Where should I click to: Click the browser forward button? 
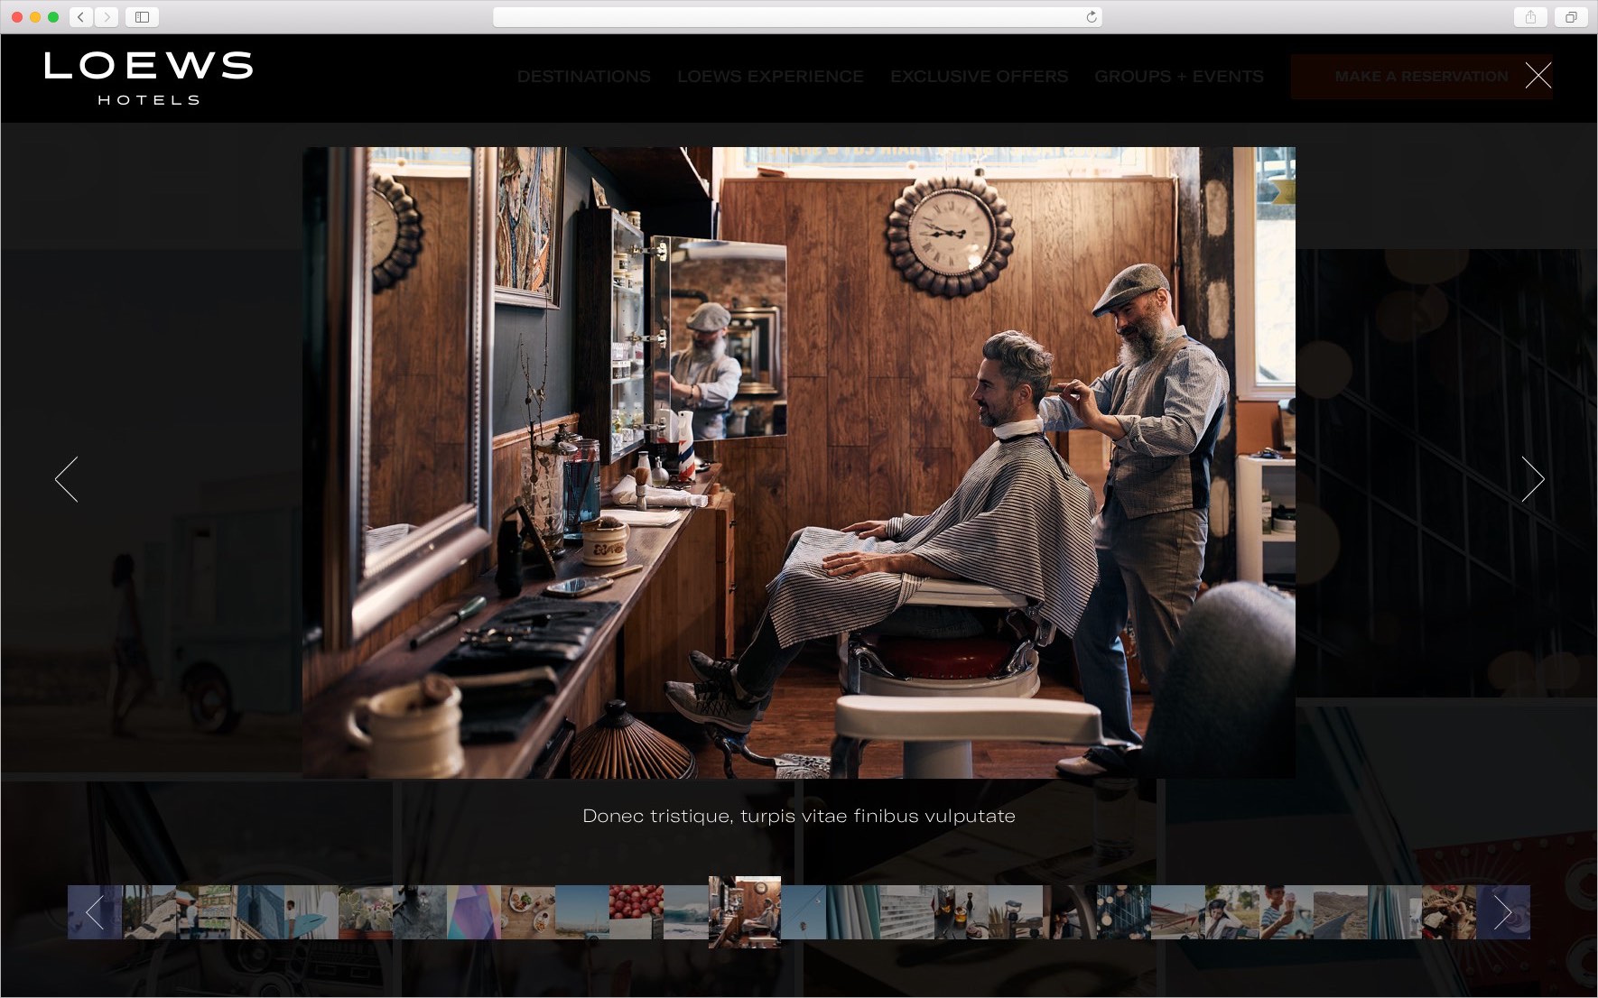(107, 17)
